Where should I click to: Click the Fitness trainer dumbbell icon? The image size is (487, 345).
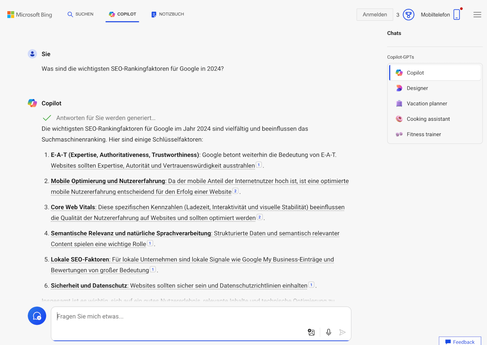pyautogui.click(x=399, y=134)
